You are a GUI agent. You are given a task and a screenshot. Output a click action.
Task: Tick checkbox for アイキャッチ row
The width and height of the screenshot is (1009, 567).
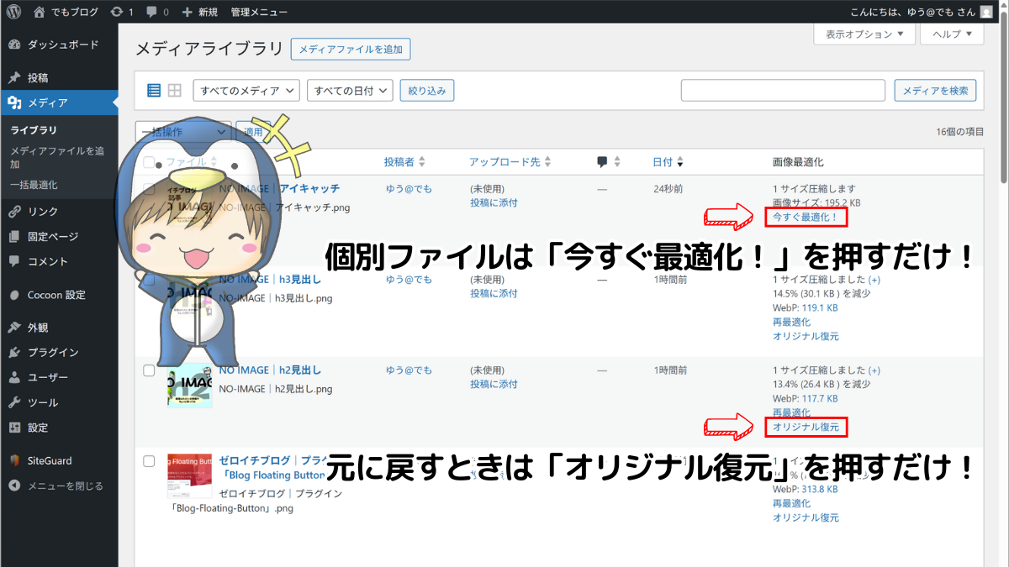tap(149, 188)
